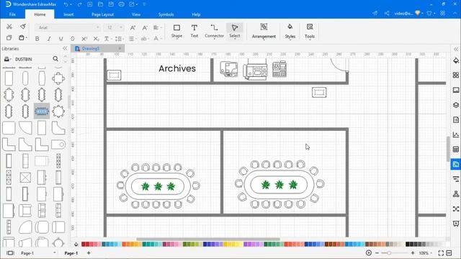The width and height of the screenshot is (461, 259).
Task: Collapse the Libraries panel
Action: (x=66, y=48)
